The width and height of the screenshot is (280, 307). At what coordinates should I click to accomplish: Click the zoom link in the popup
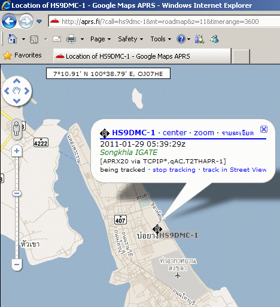point(204,132)
